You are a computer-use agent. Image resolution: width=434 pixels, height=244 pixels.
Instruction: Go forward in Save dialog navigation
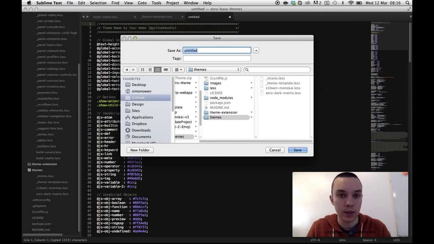coord(133,70)
